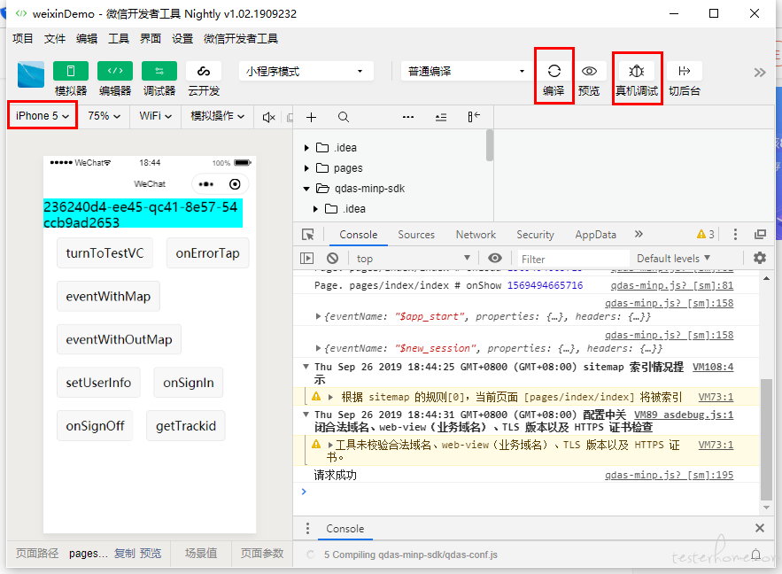Collapse the qdas-minp-sdk folder
Image resolution: width=782 pixels, height=574 pixels.
point(306,189)
